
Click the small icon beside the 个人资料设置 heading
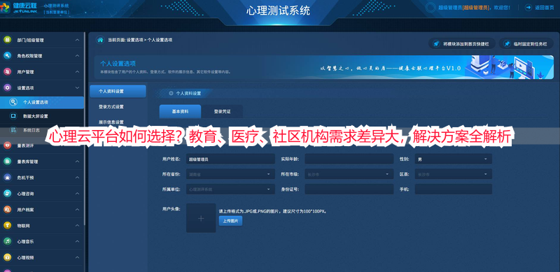tap(171, 93)
